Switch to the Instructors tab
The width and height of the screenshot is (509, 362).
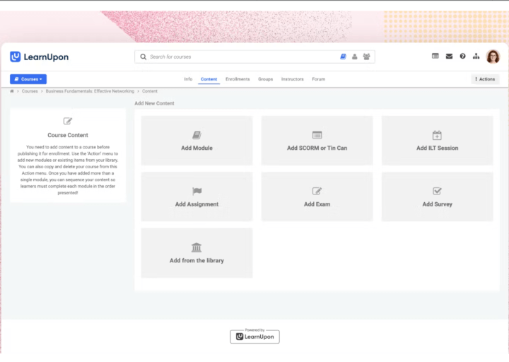tap(293, 79)
